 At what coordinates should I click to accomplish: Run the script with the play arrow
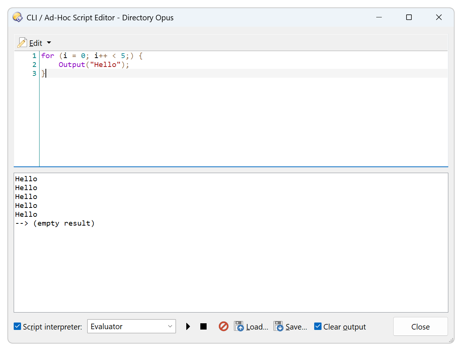[x=188, y=327]
